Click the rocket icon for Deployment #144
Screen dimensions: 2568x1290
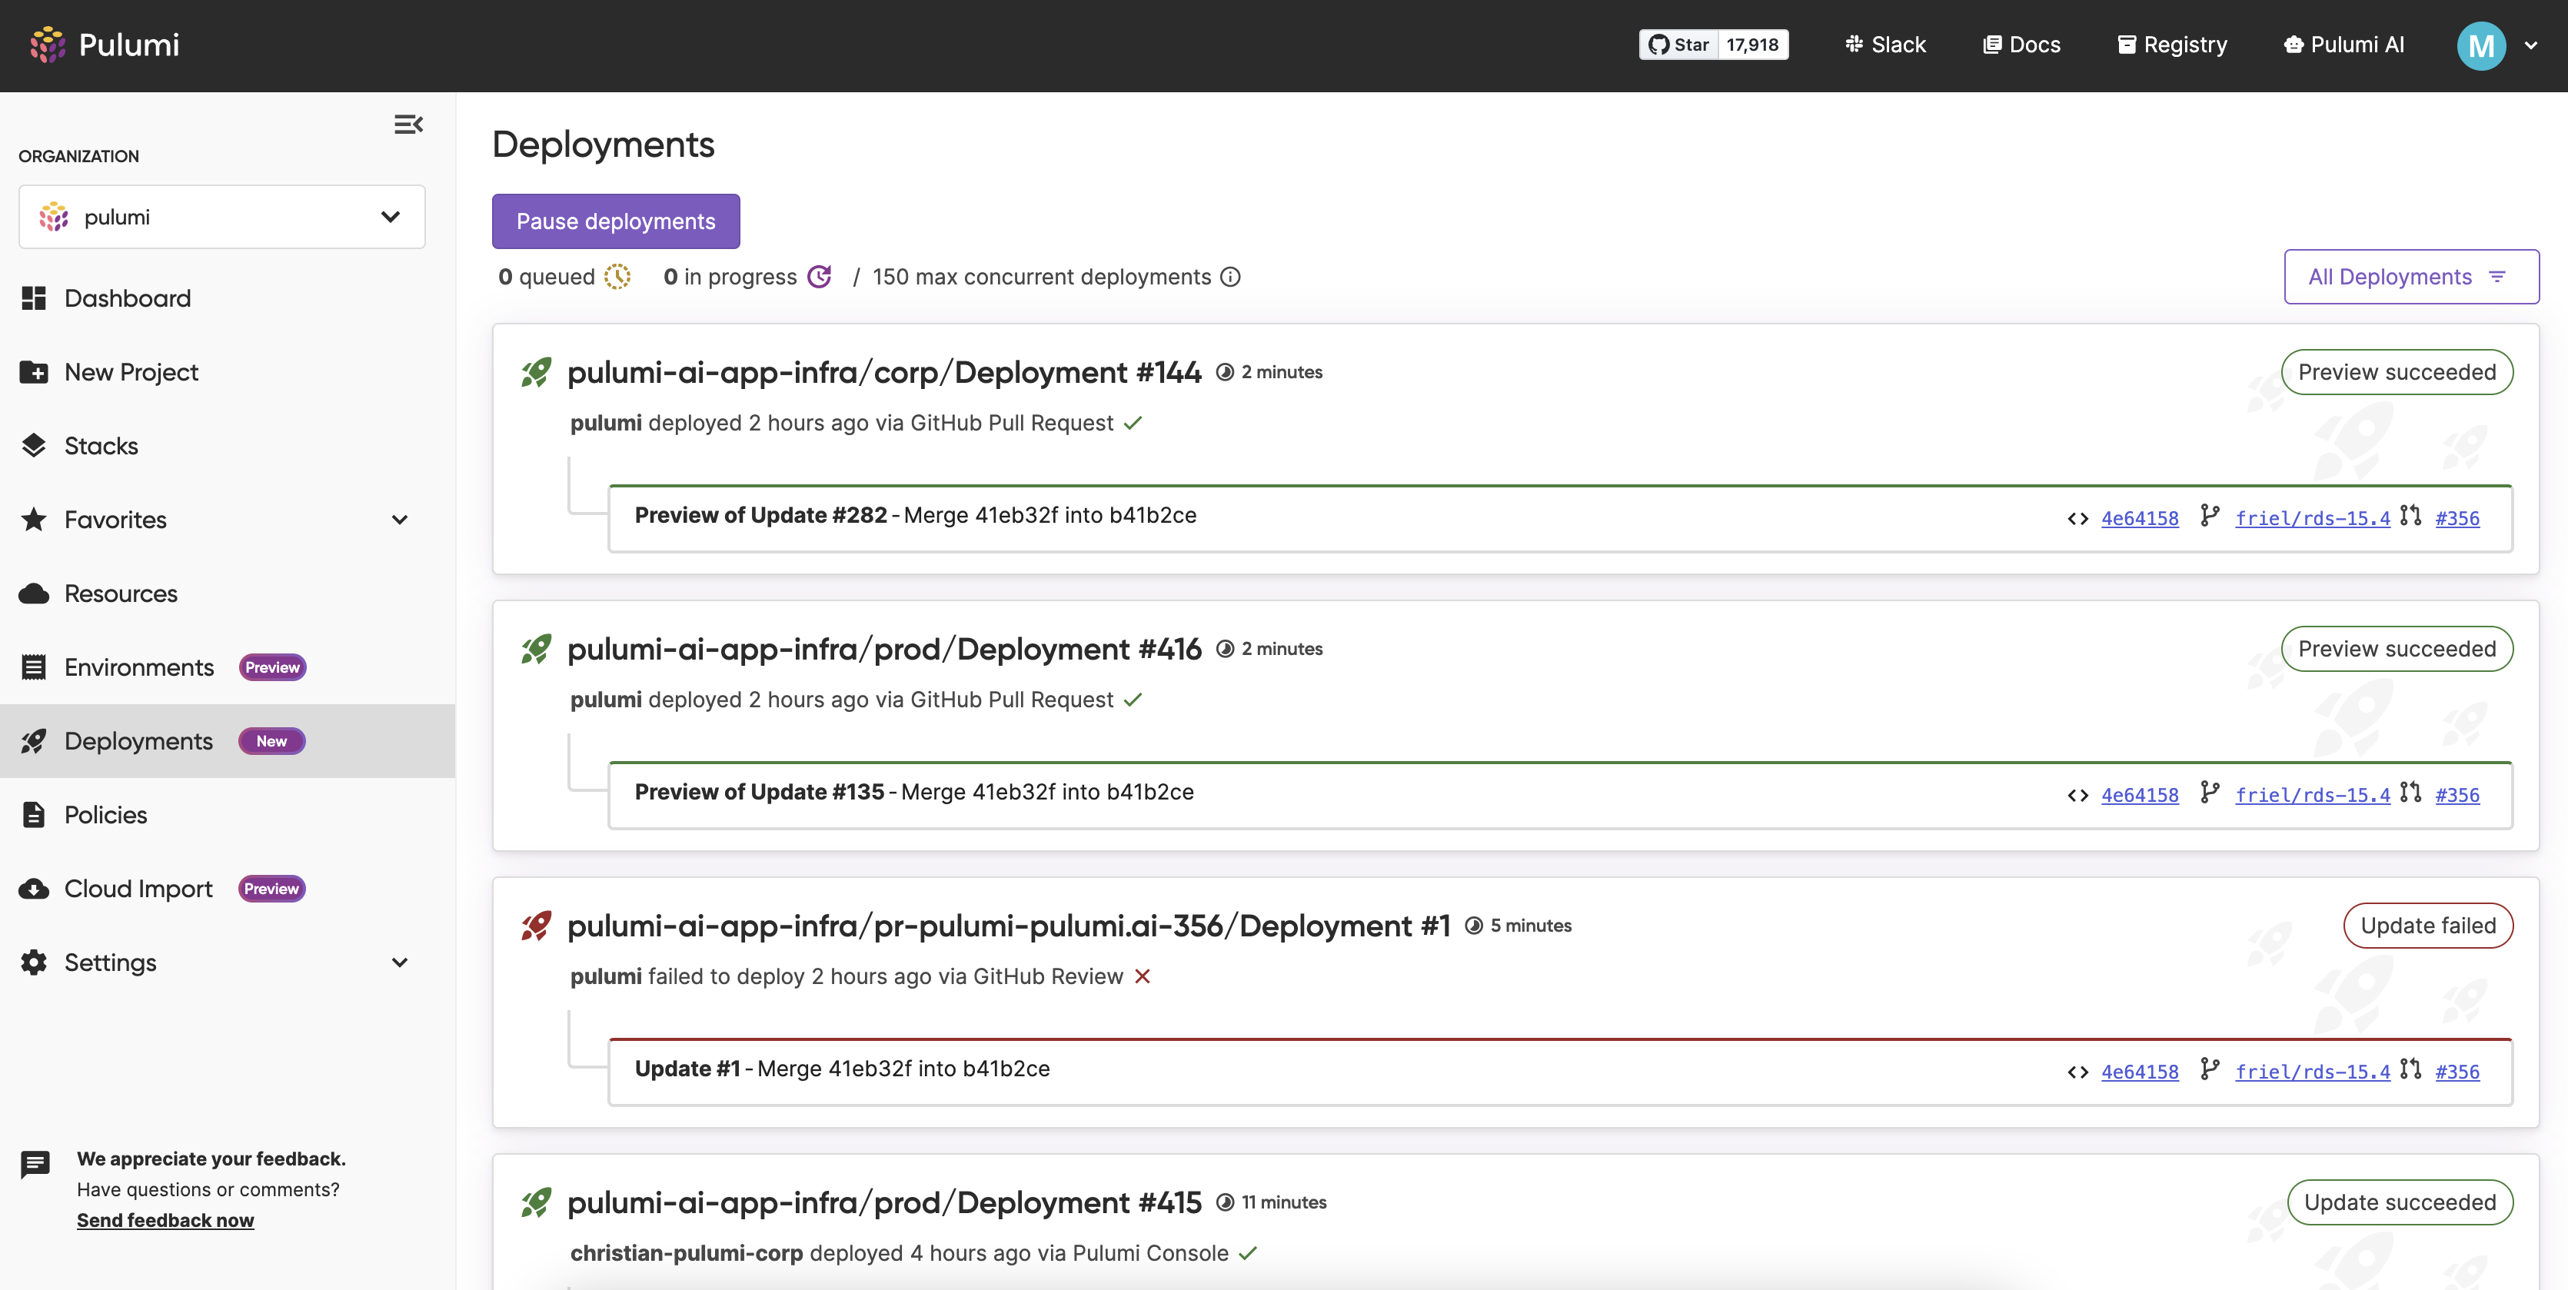(x=537, y=372)
